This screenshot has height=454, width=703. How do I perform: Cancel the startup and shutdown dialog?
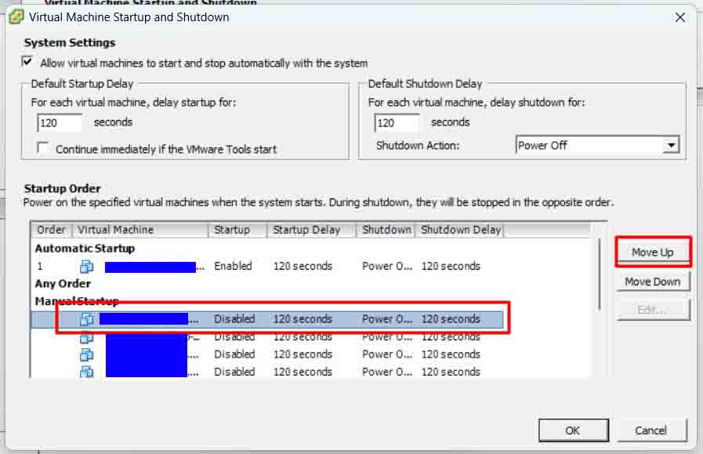(x=651, y=430)
